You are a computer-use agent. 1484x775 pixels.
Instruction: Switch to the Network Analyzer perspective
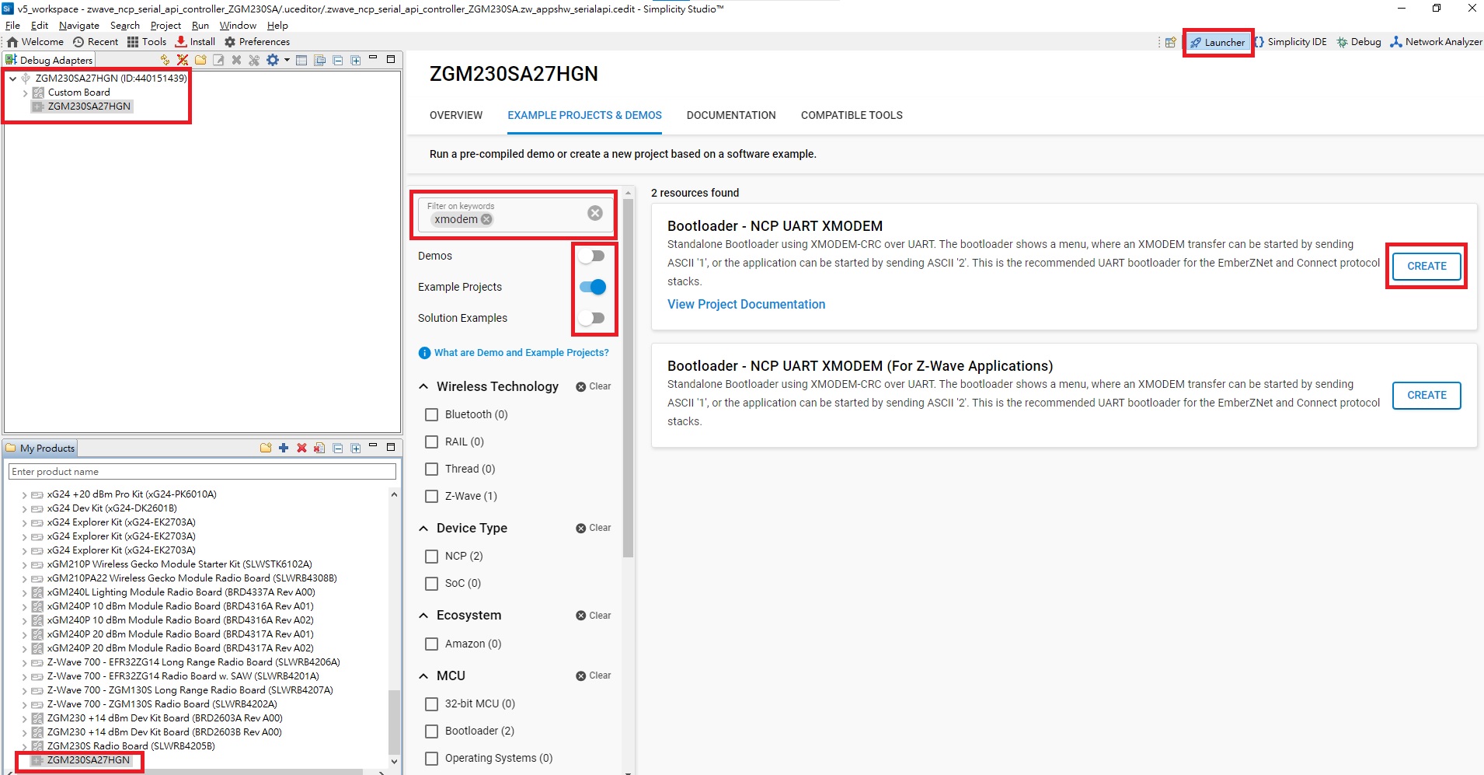click(1436, 42)
